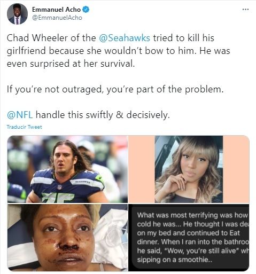256x274 pixels.
Task: Open the dark text message screenshot
Action: coord(189,238)
